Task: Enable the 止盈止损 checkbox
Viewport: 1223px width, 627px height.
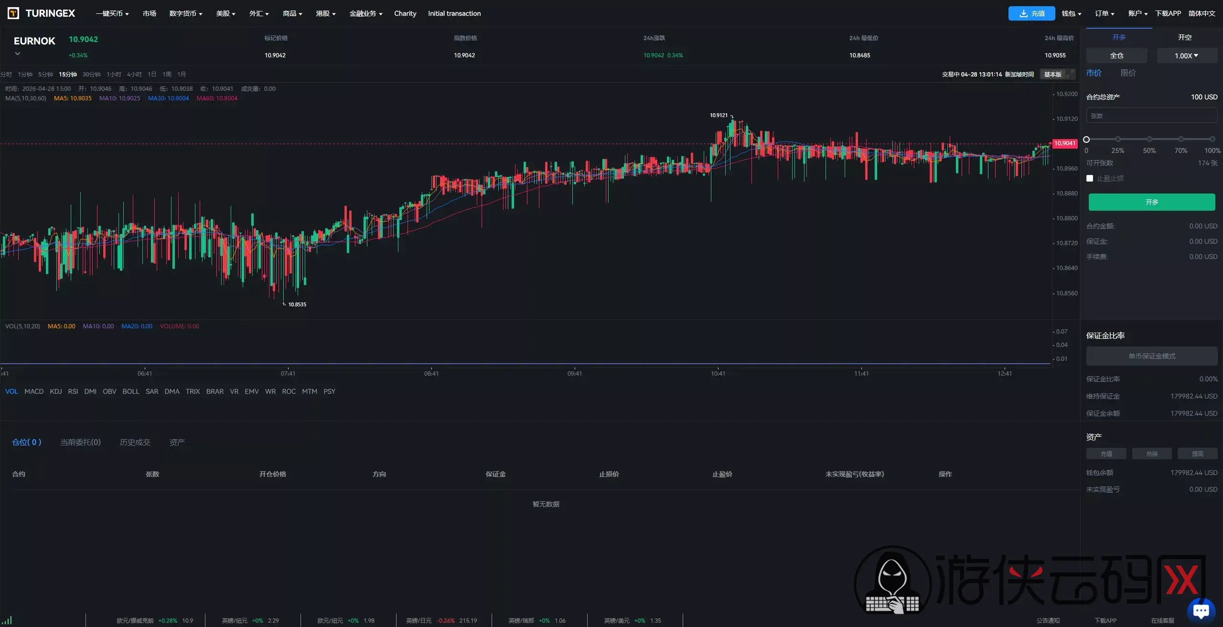Action: click(1090, 178)
